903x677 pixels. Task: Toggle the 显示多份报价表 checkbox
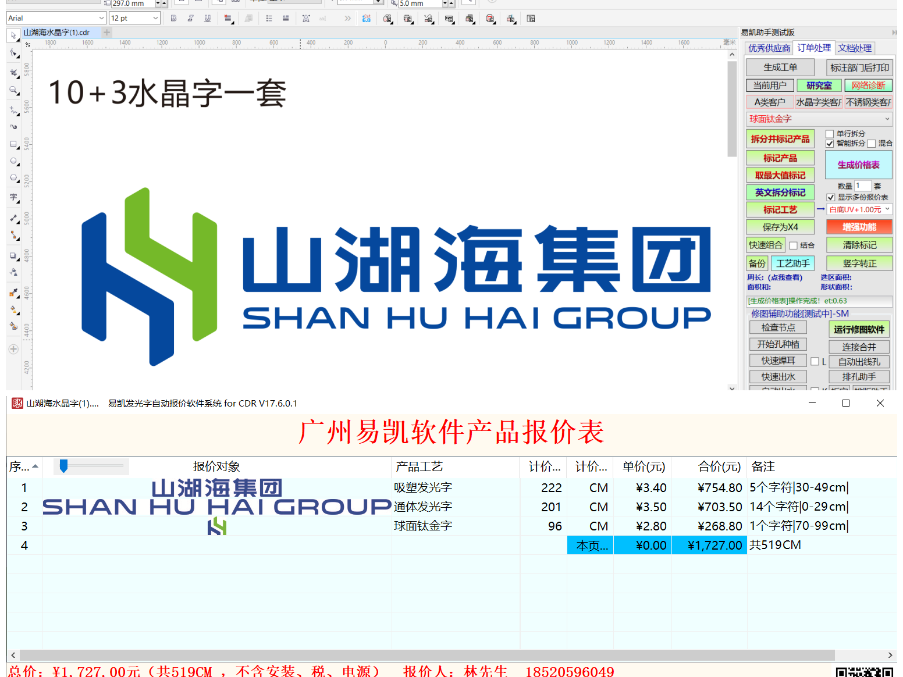coord(831,197)
